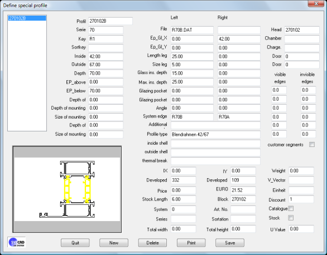Image resolution: width=327 pixels, height=255 pixels.
Task: Click the profile cross-section preview image
Action: (x=67, y=189)
